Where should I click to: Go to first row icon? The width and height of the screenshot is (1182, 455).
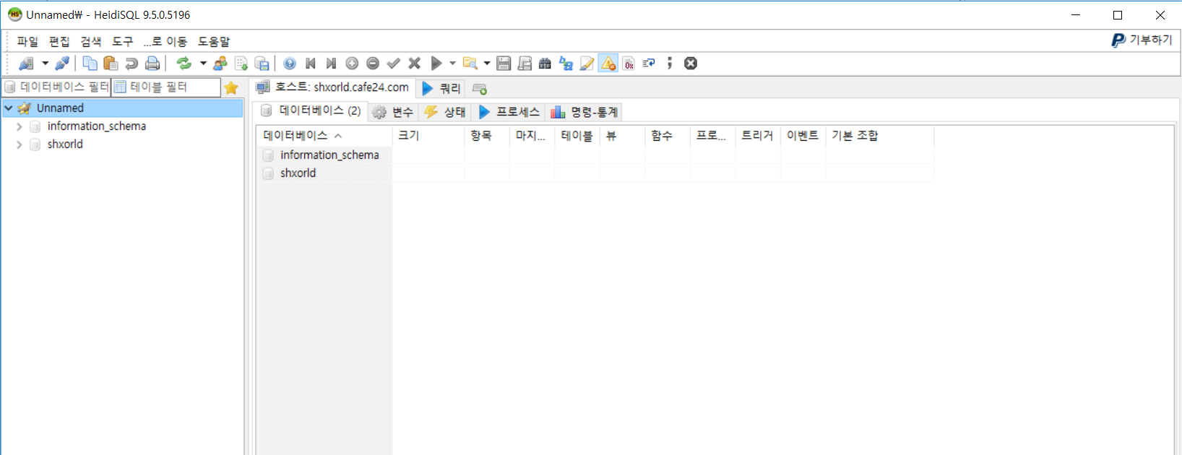pos(311,64)
